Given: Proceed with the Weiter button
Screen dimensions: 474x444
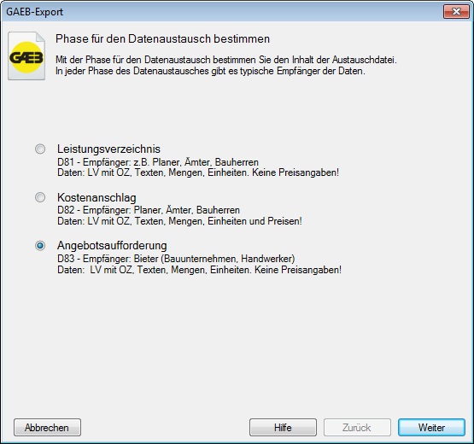Looking at the screenshot, I should [431, 428].
